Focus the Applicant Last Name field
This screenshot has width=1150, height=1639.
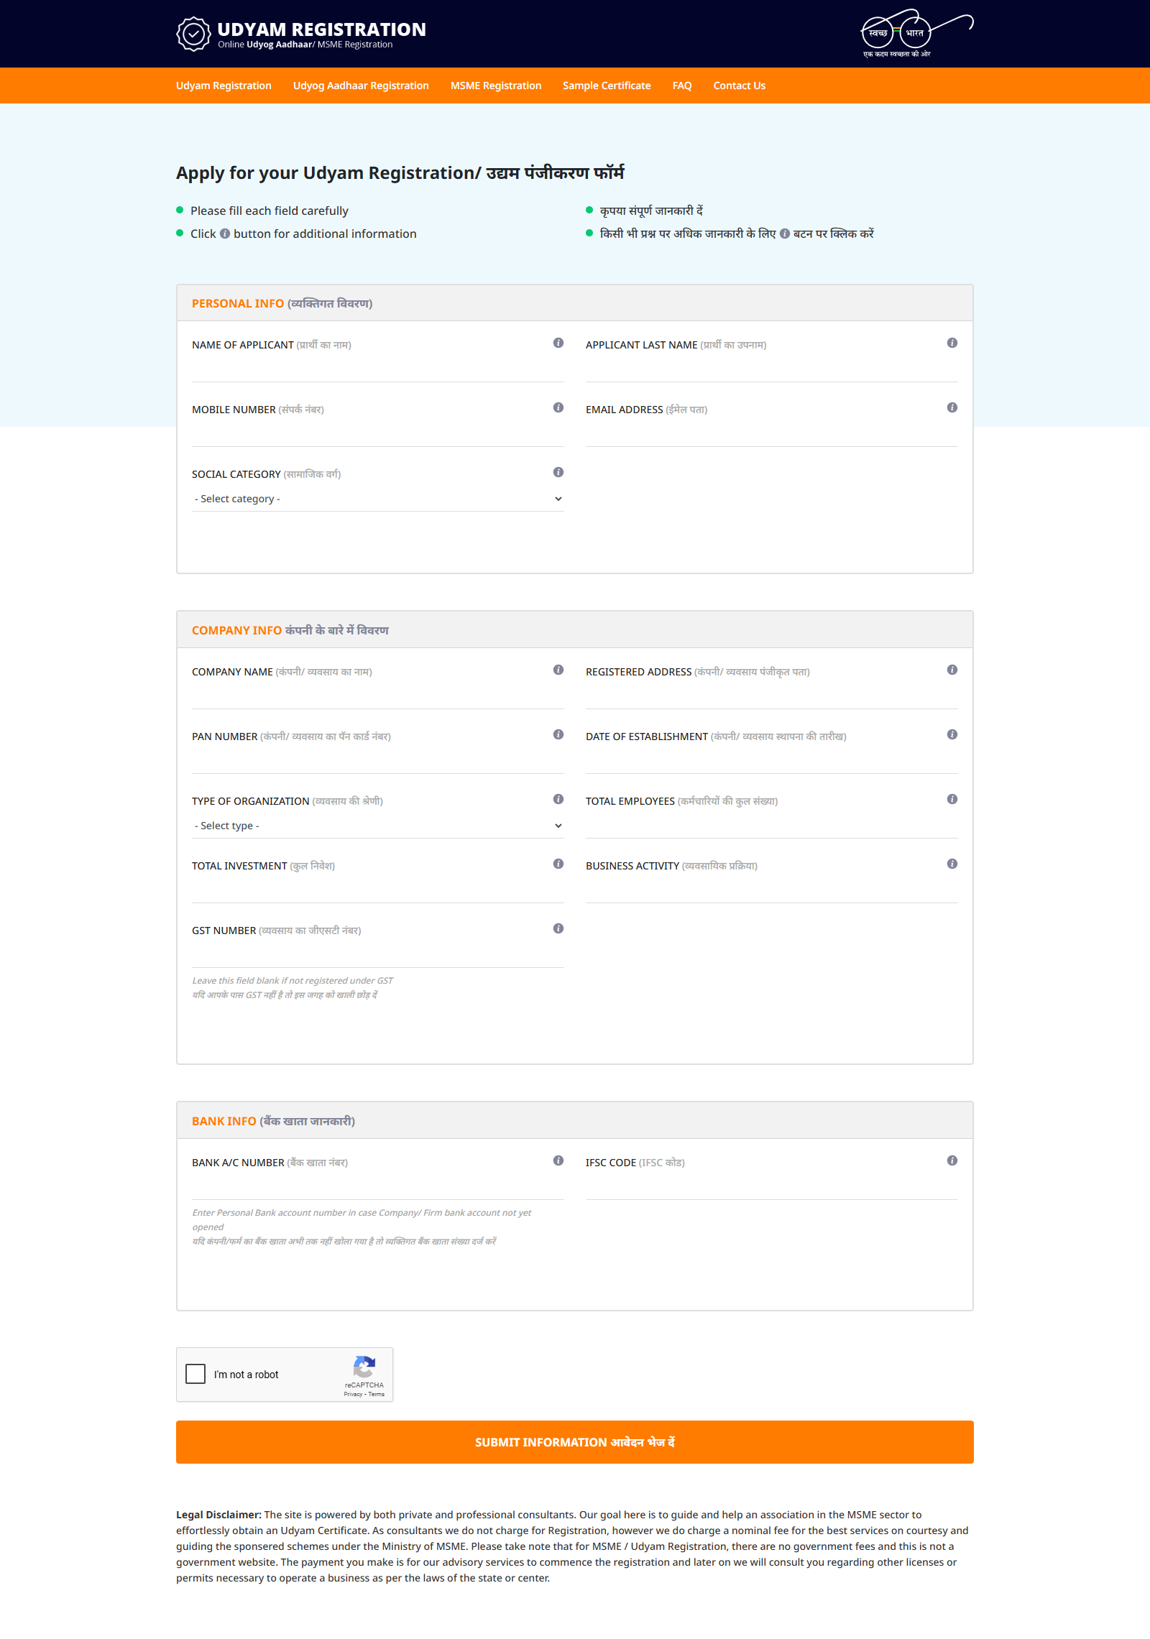click(772, 369)
